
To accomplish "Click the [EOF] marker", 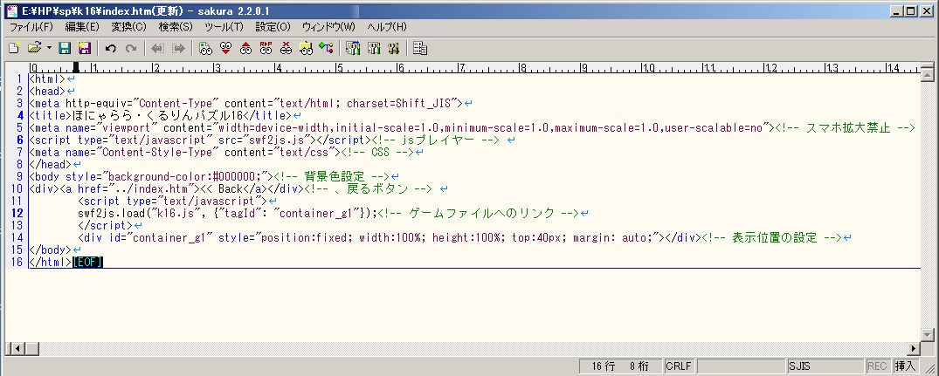I will pyautogui.click(x=88, y=262).
